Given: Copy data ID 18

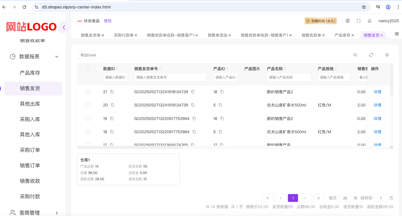Looking at the screenshot, I should (x=112, y=132).
